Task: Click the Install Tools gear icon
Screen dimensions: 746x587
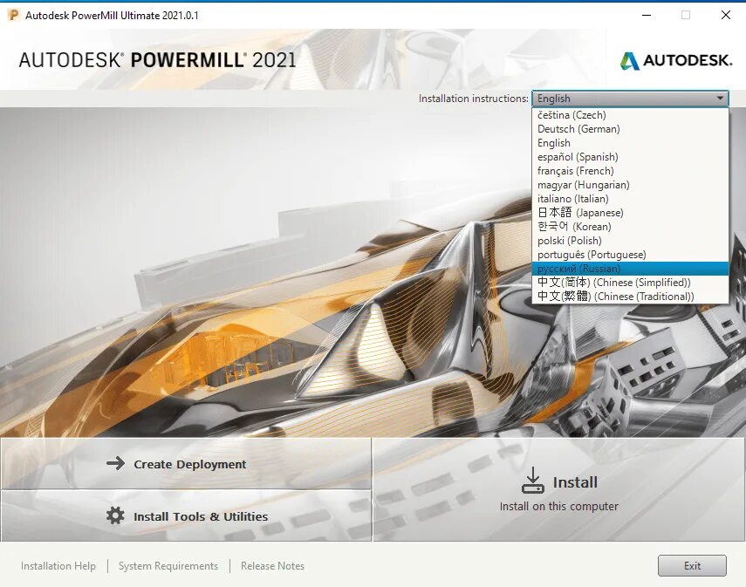Action: coord(115,515)
